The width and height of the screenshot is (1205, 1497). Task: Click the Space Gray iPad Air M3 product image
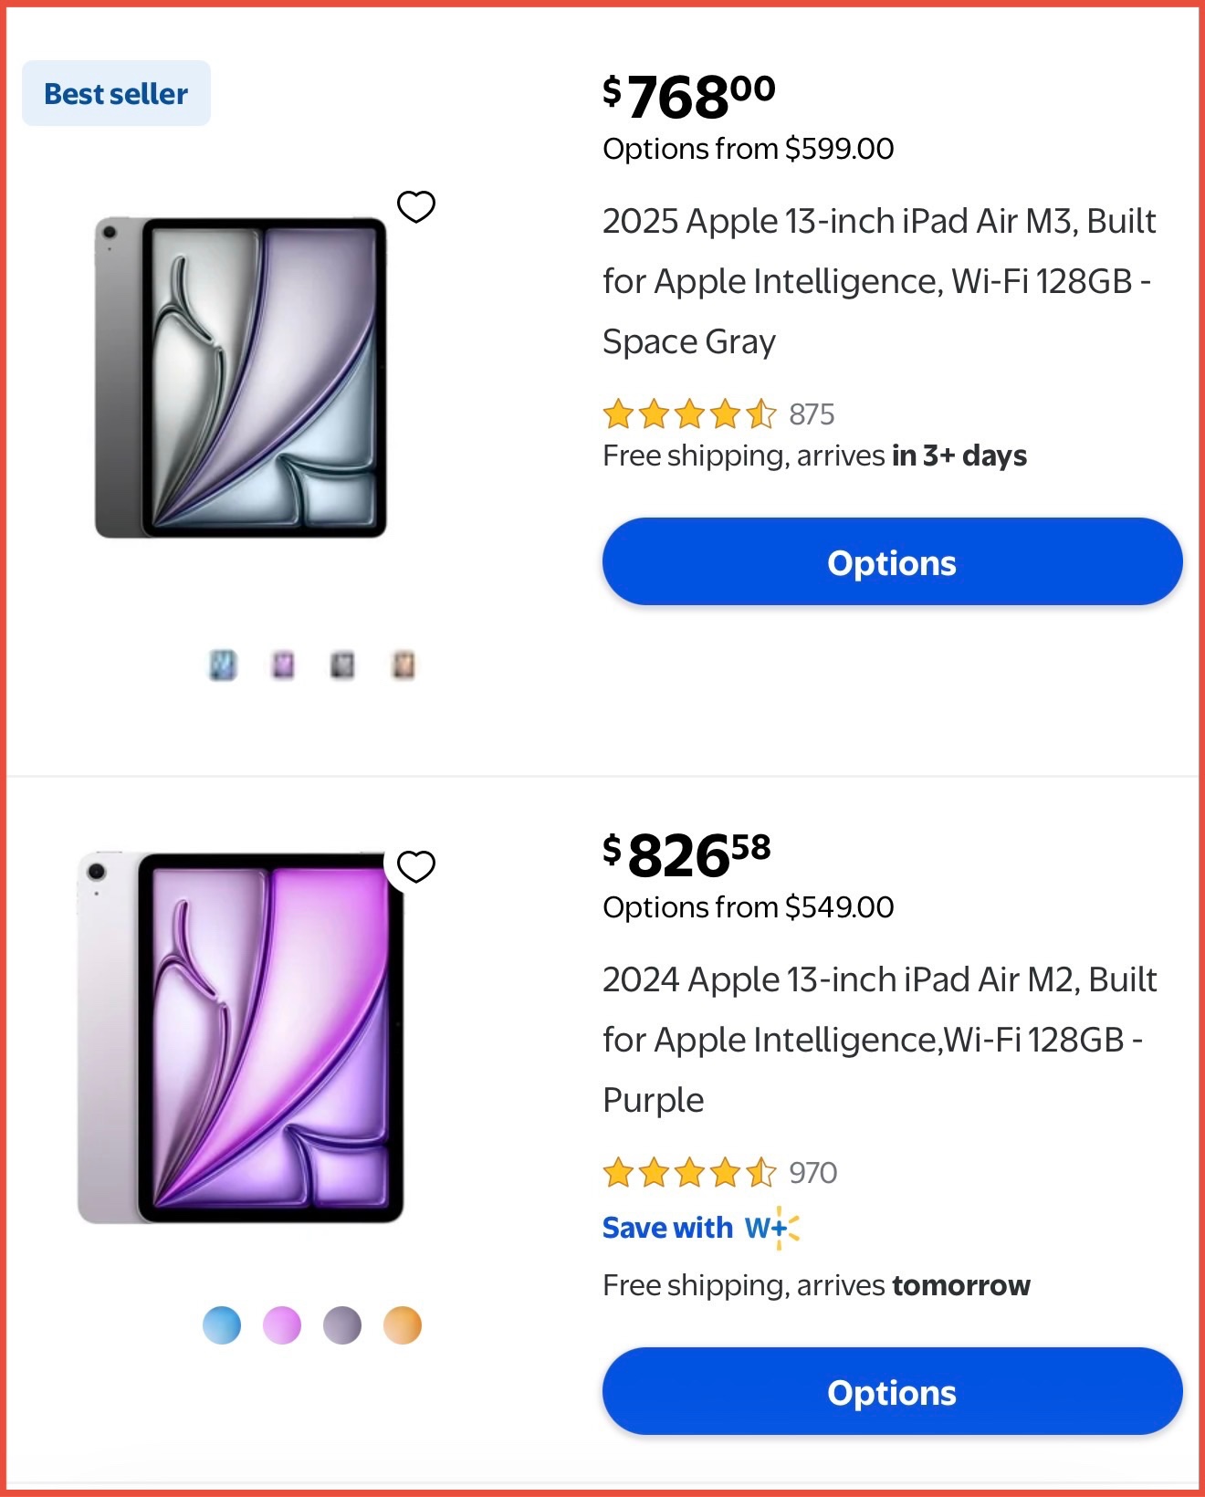point(241,378)
